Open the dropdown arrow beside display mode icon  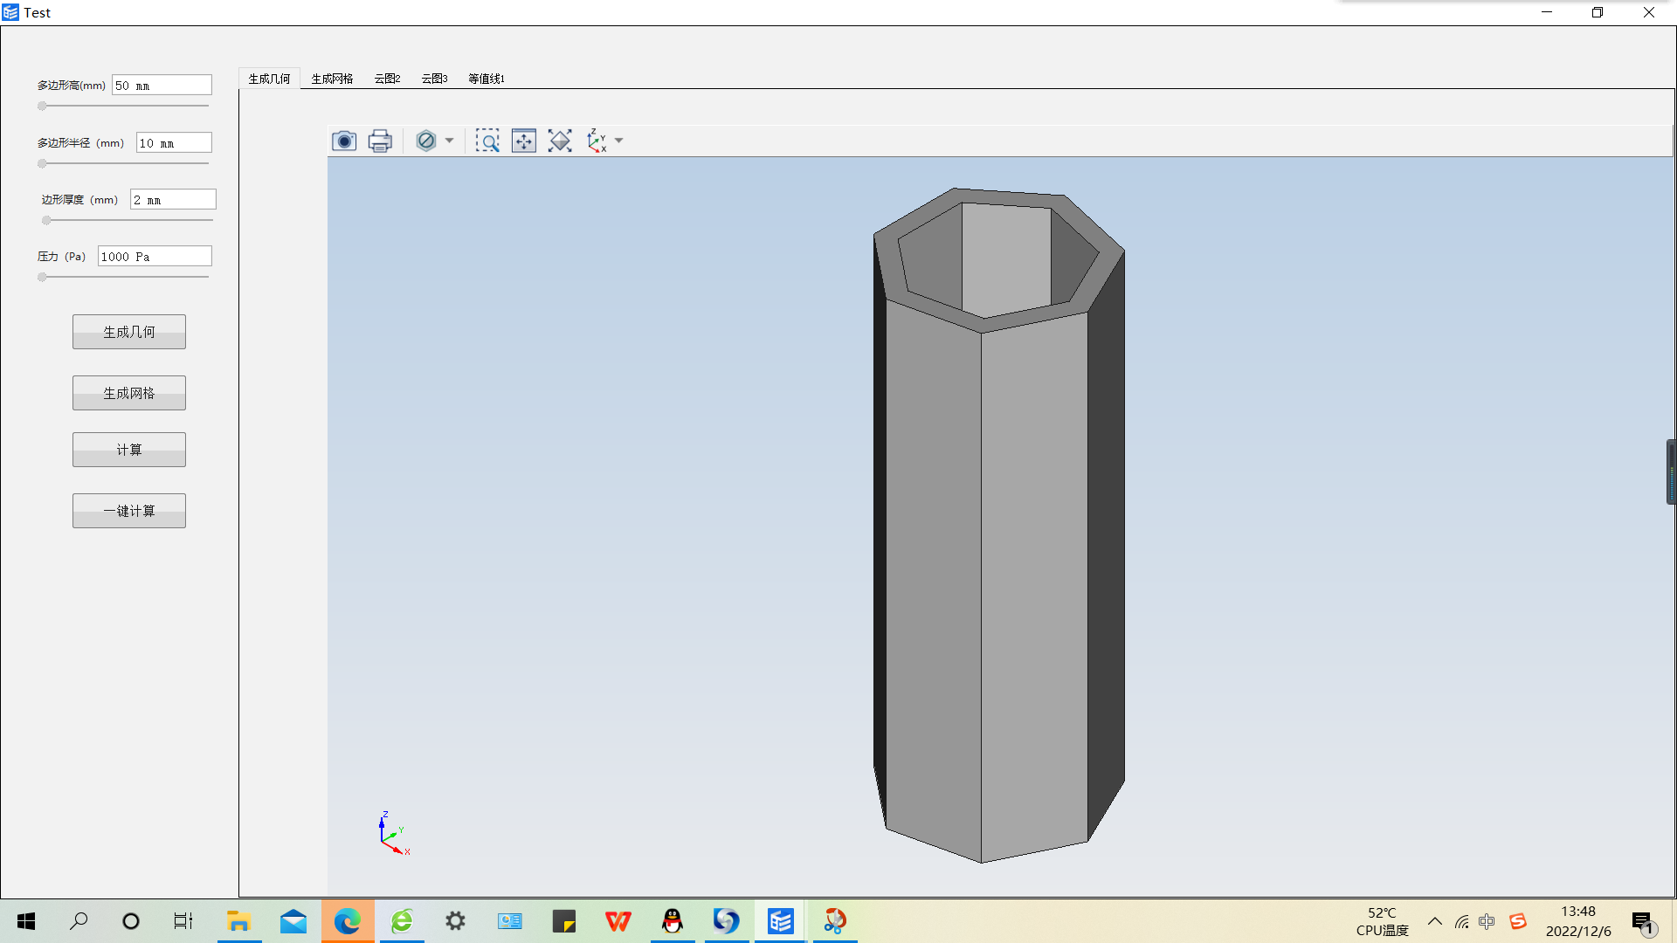449,141
